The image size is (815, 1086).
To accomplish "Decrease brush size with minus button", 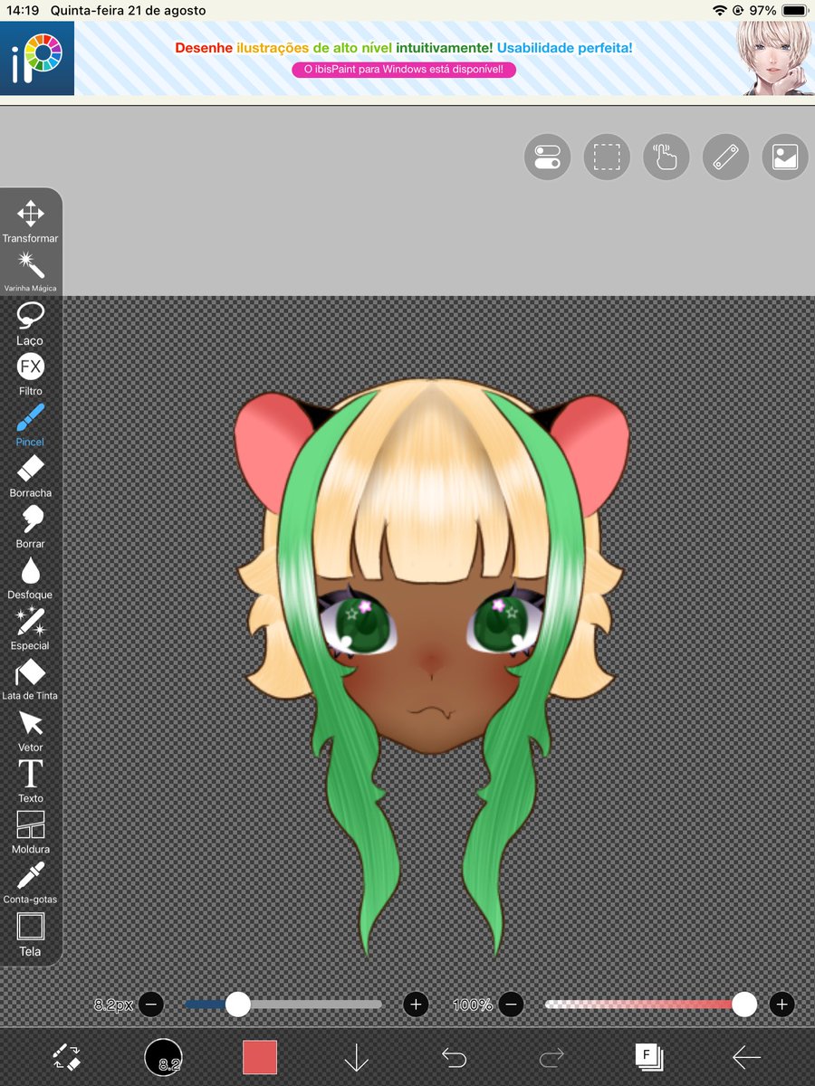I will click(151, 1004).
